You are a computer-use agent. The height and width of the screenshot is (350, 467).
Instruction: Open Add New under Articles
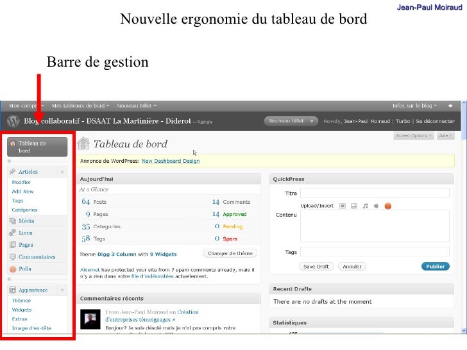coord(22,192)
